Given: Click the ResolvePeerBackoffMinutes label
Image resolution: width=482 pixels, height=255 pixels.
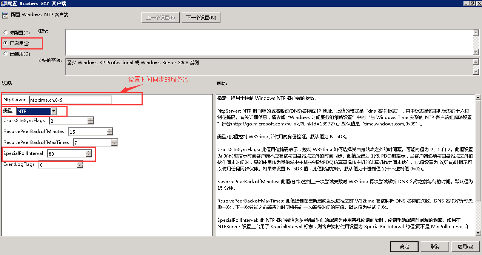Looking at the screenshot, I should (34, 131).
